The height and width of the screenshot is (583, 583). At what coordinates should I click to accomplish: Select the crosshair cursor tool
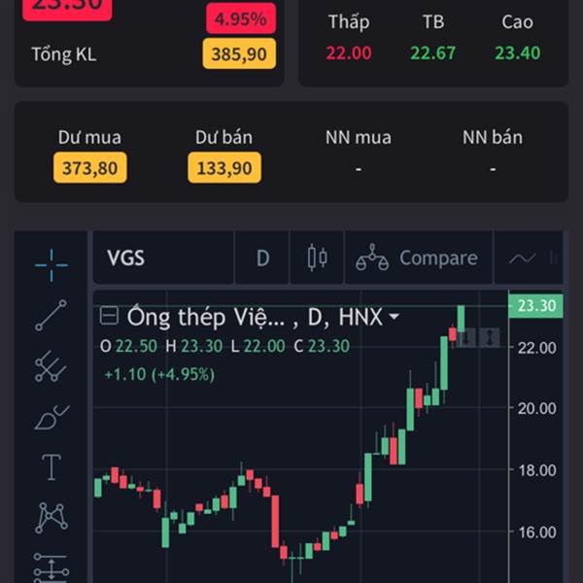pos(51,265)
